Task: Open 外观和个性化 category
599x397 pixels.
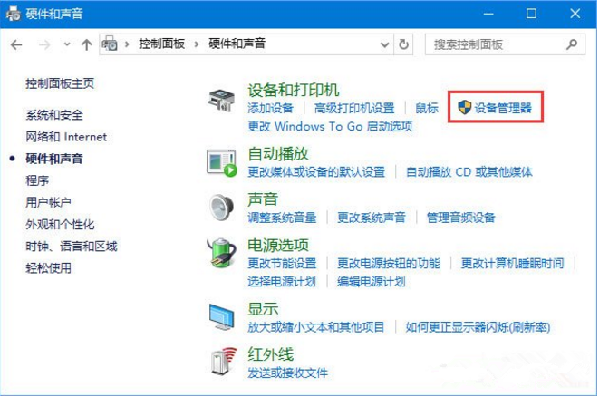Action: click(x=60, y=224)
